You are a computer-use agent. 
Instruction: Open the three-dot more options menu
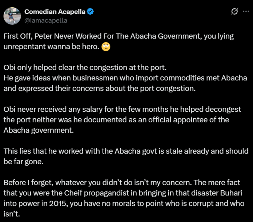point(246,11)
